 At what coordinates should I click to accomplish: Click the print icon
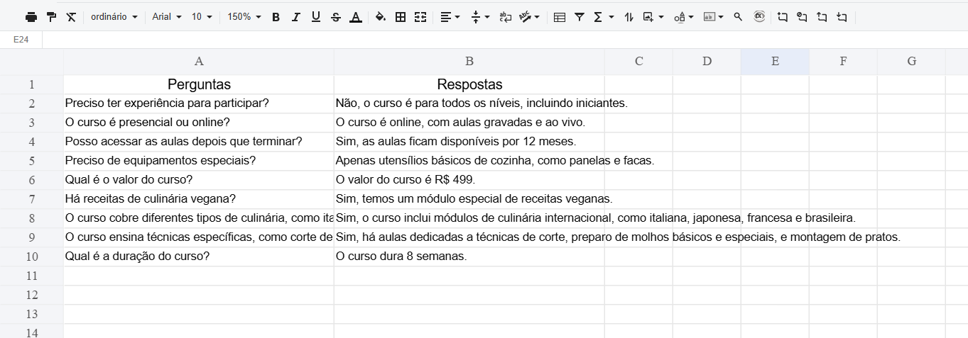pyautogui.click(x=31, y=16)
